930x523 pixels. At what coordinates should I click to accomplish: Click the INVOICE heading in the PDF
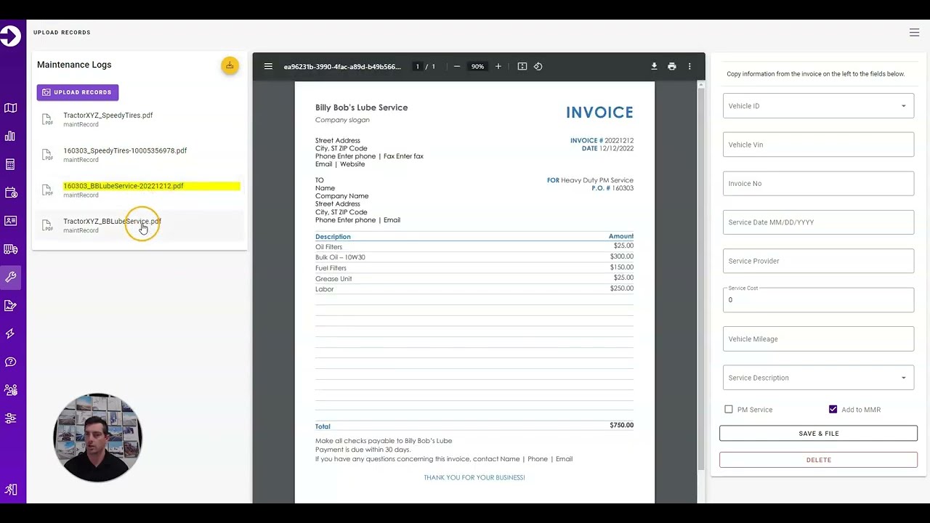pos(599,113)
